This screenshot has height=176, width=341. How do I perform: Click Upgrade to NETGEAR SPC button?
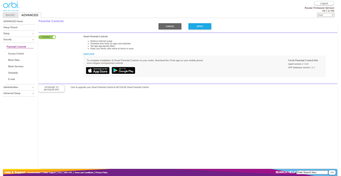pos(52,89)
